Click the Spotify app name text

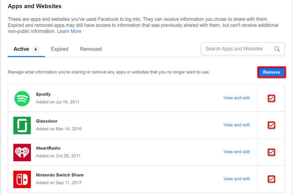[43, 94]
